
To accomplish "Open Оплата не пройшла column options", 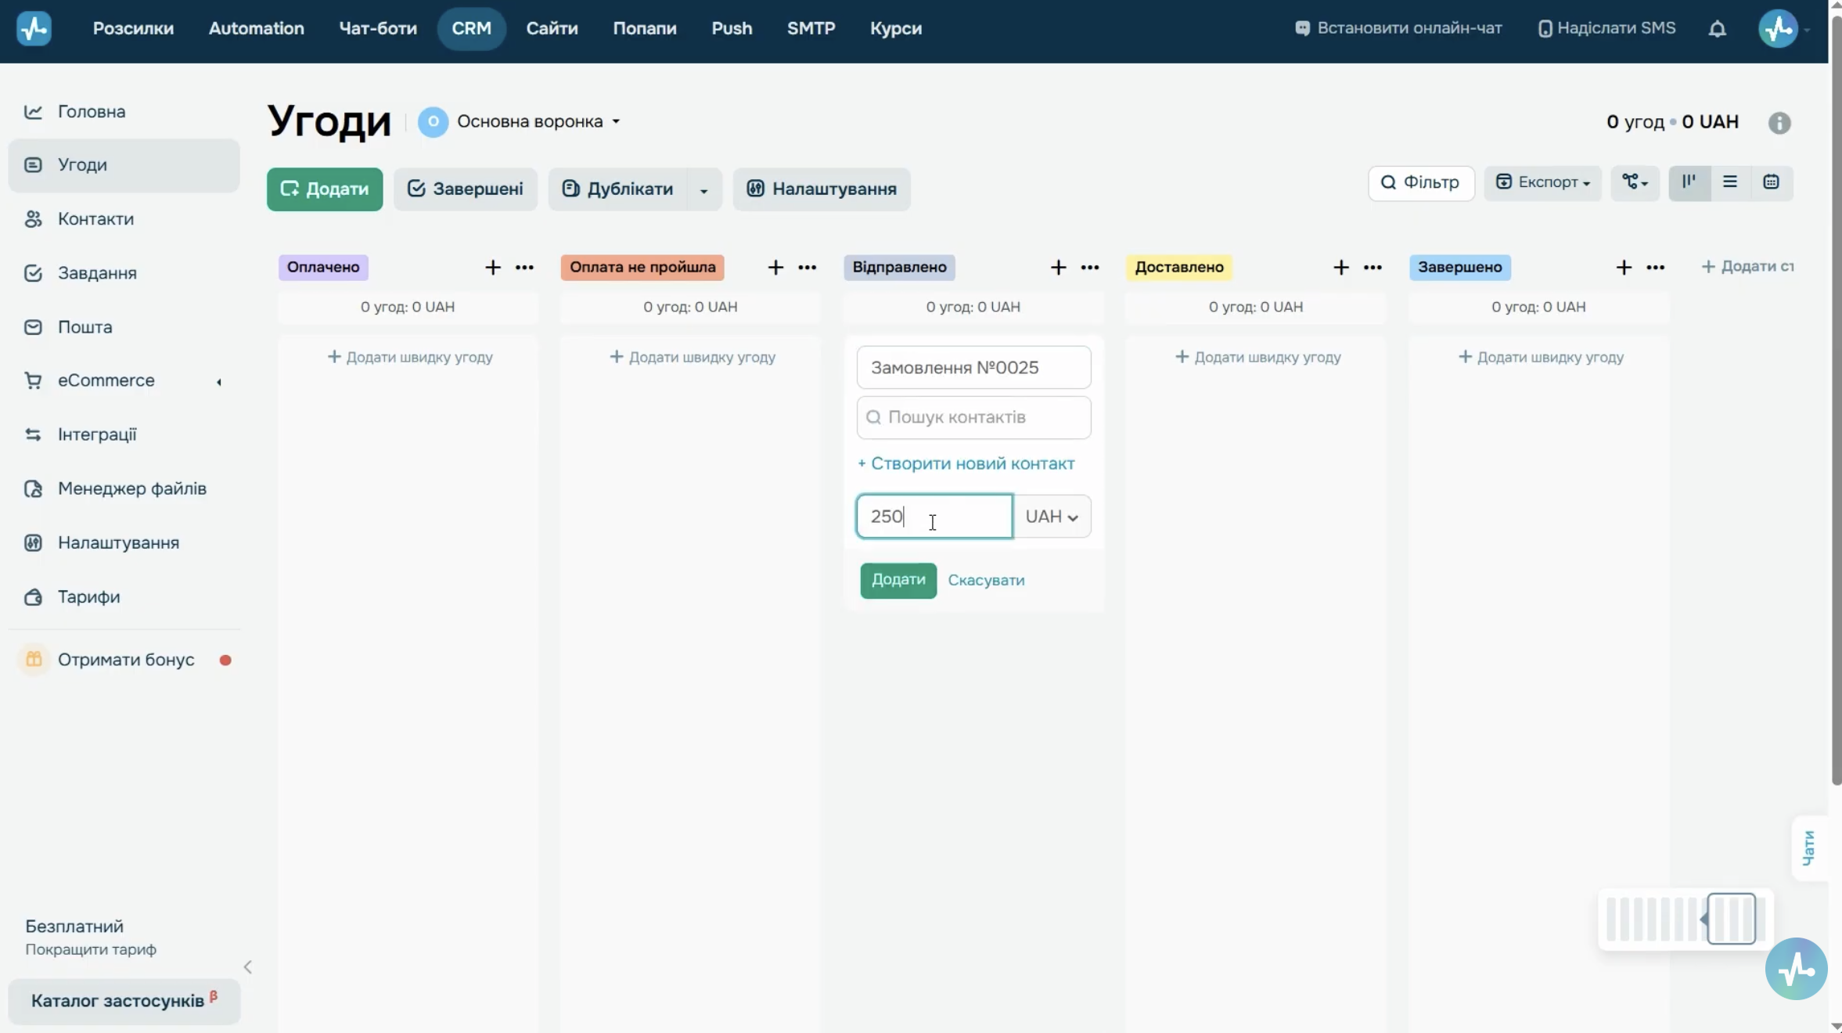I will tap(807, 268).
